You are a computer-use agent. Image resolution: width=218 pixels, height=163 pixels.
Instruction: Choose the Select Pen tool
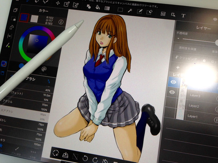pos(140,11)
